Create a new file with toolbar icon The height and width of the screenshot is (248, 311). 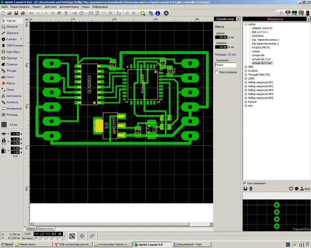coord(3,13)
